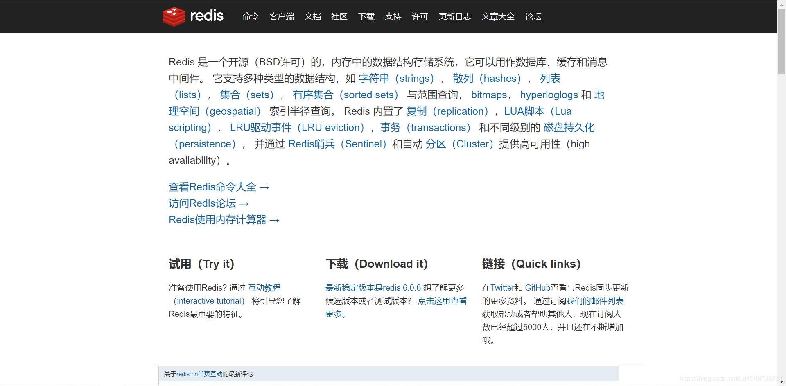Open the GitHub link in Quick links
Viewport: 786px width, 386px height.
point(538,288)
